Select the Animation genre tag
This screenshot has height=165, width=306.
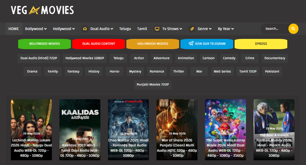click(186, 58)
